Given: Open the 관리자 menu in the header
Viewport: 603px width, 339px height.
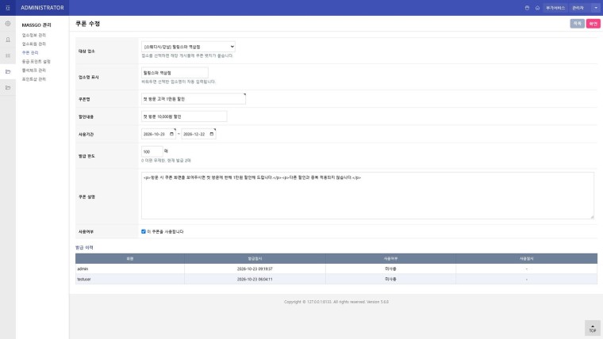Looking at the screenshot, I should click(x=578, y=8).
